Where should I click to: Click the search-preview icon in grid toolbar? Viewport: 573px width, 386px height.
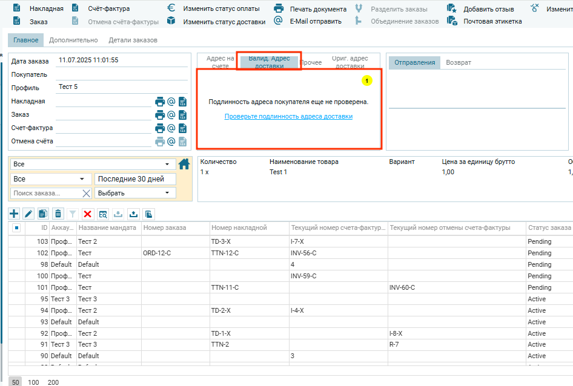pyautogui.click(x=102, y=214)
